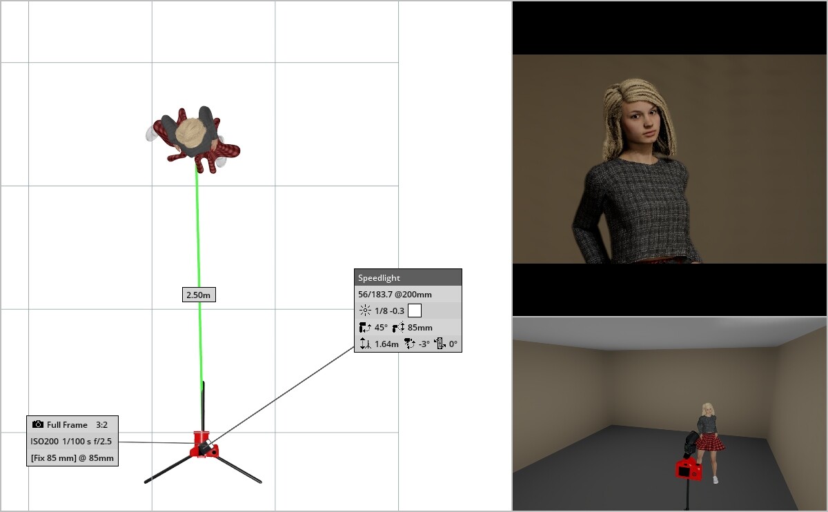Click the Full Frame sensor text
828x512 pixels.
tap(67, 425)
